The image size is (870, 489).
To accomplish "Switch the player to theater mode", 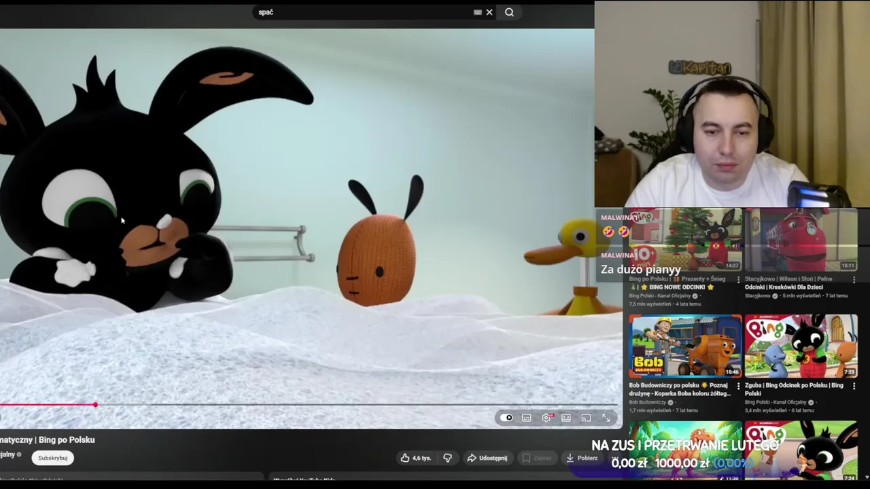I will coord(566,418).
